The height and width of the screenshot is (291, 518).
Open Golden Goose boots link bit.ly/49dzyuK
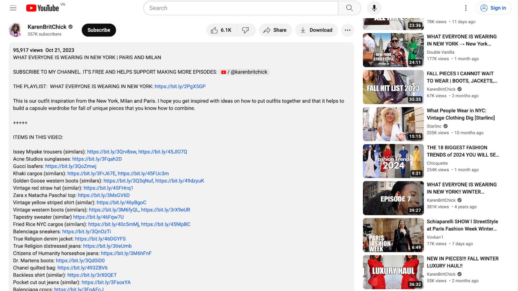coord(180,181)
